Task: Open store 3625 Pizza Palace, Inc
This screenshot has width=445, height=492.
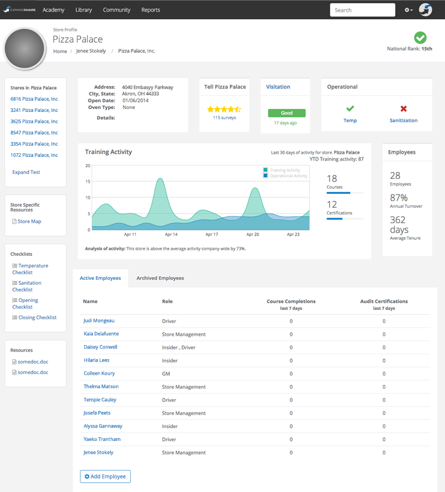Action: click(x=34, y=121)
